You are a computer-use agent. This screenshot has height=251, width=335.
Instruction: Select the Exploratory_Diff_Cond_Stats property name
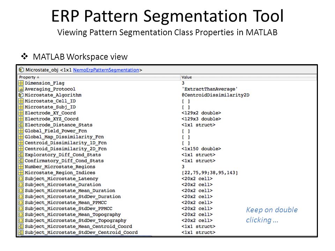pyautogui.click(x=63, y=155)
